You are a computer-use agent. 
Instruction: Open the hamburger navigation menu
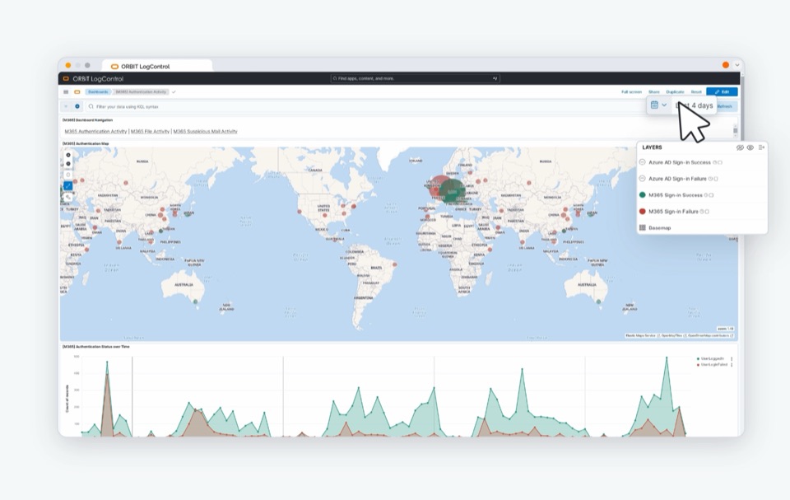pos(66,91)
